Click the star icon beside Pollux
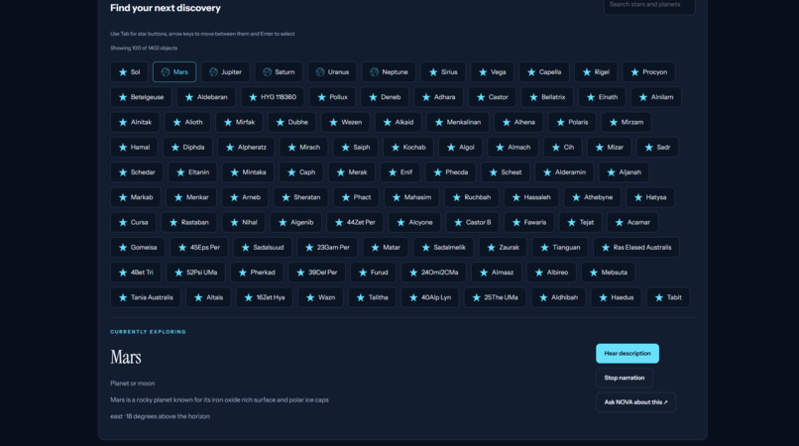 click(321, 97)
